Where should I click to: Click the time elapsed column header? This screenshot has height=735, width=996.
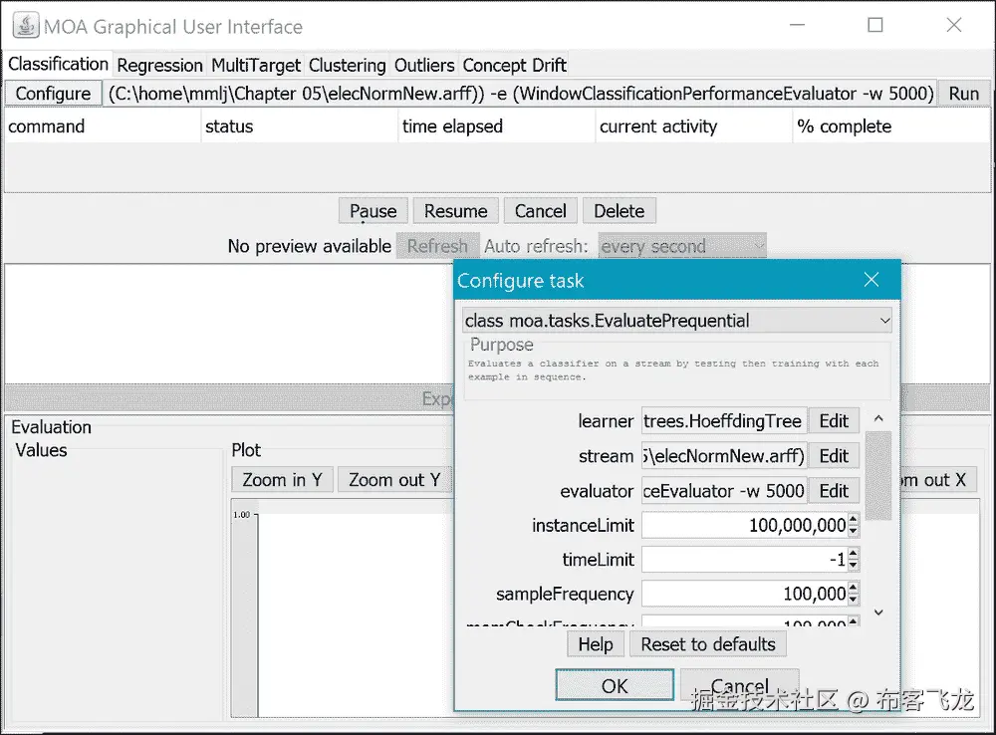coord(497,126)
